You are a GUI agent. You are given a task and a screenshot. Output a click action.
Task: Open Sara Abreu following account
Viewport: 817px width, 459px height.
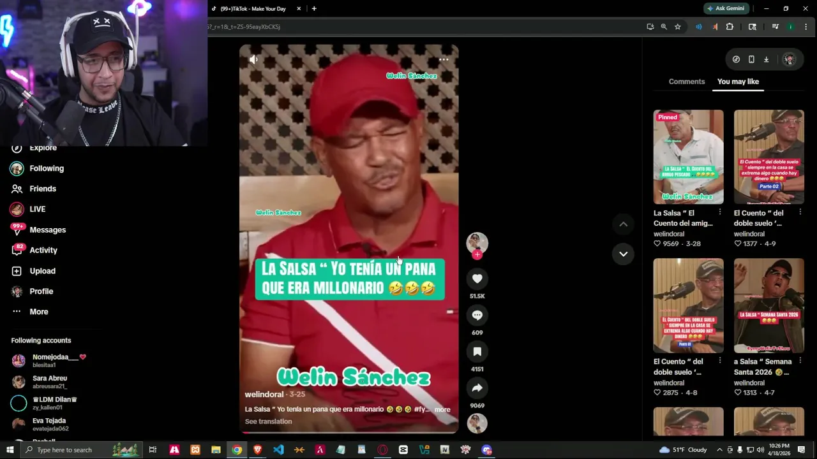coord(49,382)
